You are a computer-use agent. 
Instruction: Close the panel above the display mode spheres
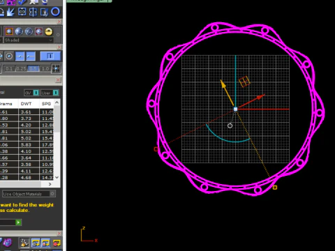pos(59,22)
